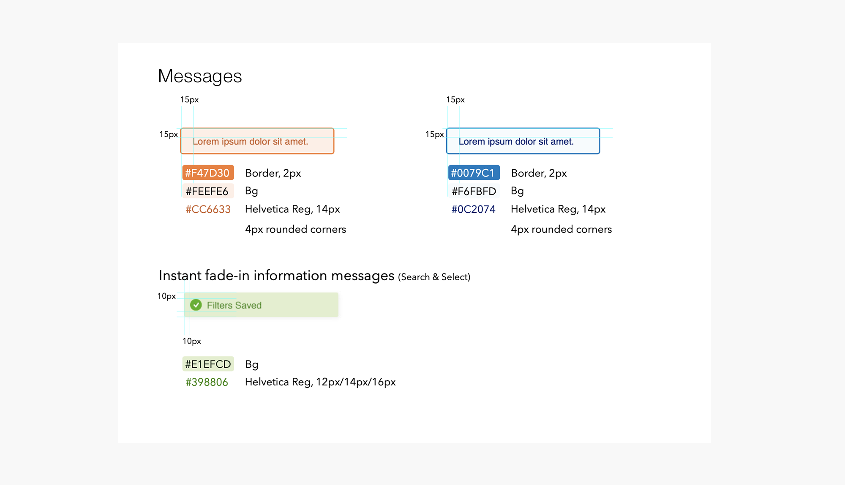845x485 pixels.
Task: Click the green text color code #398806
Action: 207,382
